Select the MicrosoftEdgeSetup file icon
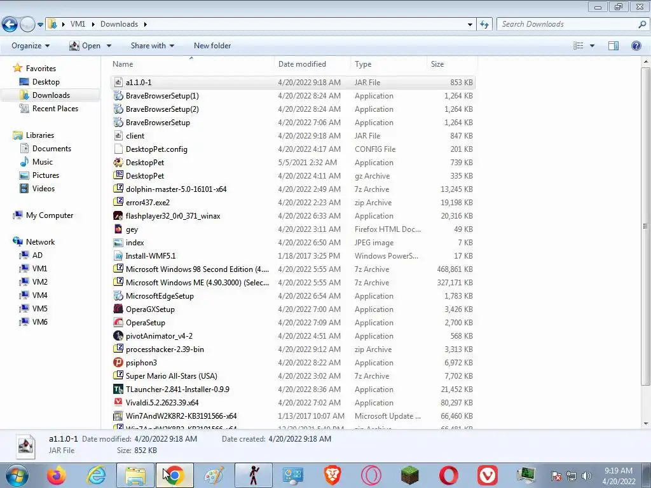 118,296
